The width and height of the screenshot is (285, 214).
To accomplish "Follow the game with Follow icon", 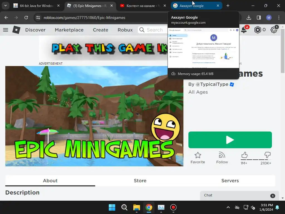I will pyautogui.click(x=222, y=158).
